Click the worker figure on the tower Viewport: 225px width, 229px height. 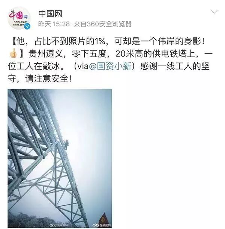click(66, 144)
